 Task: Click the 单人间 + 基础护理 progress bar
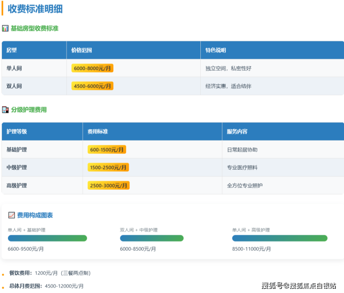(47, 238)
